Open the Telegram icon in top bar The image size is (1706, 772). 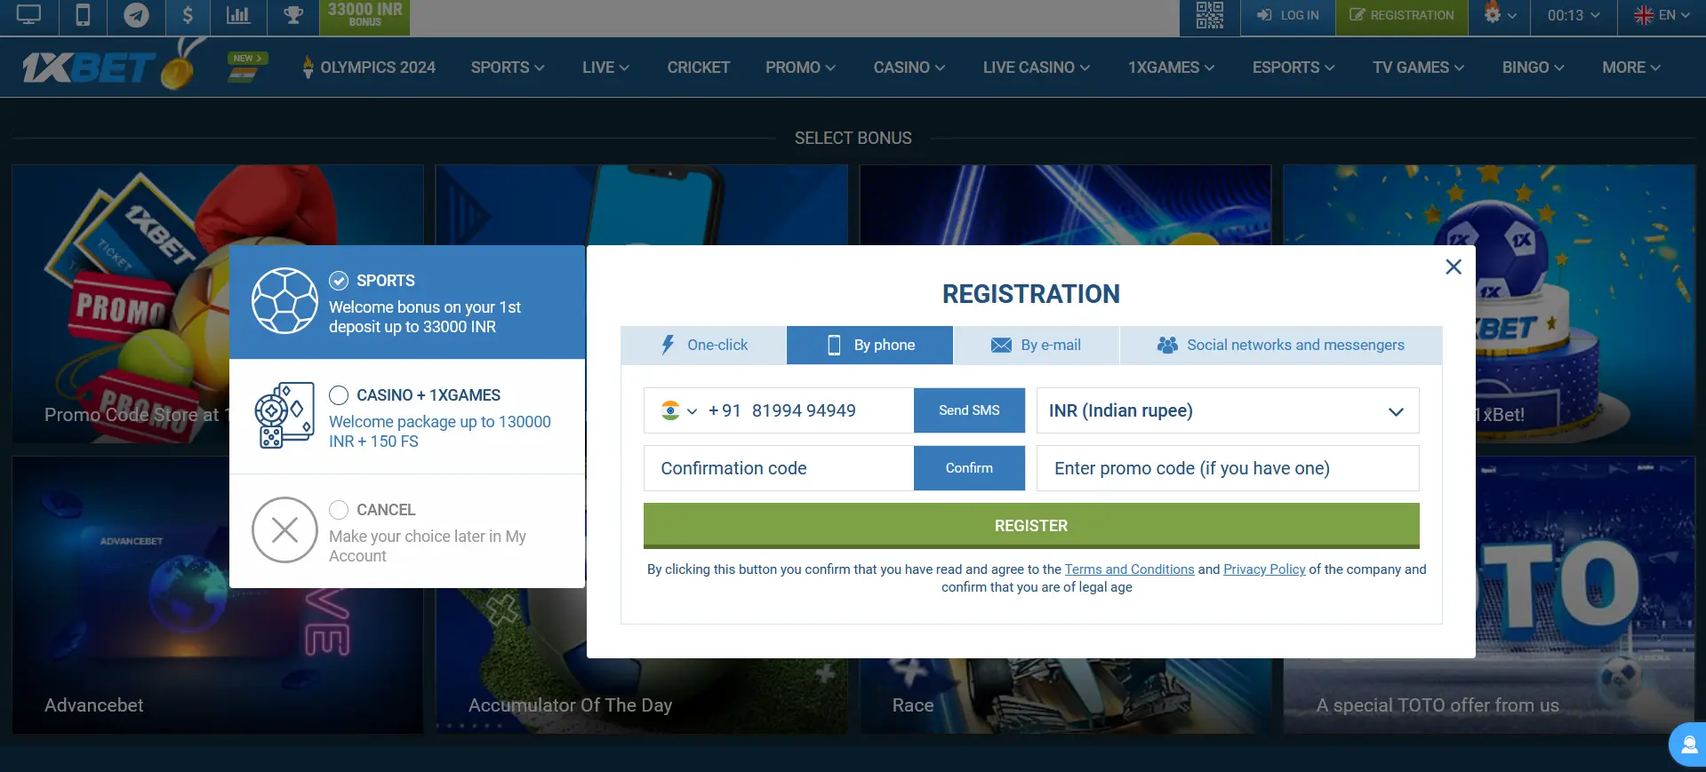pyautogui.click(x=136, y=15)
